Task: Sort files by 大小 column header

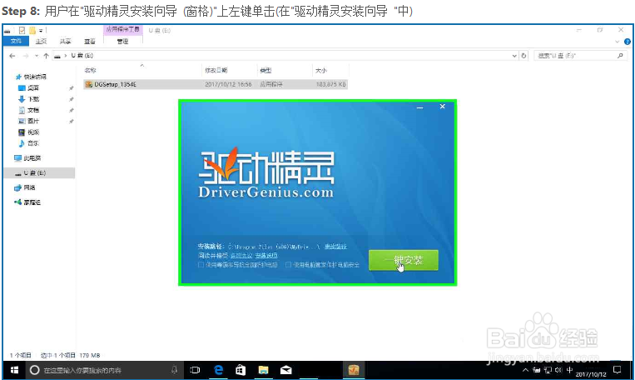Action: [x=320, y=70]
